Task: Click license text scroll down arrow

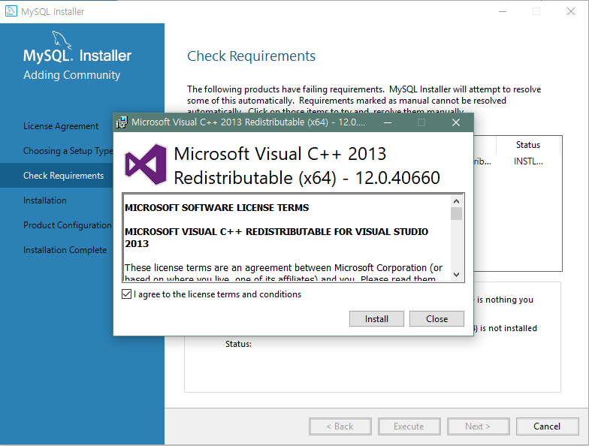Action: click(457, 275)
